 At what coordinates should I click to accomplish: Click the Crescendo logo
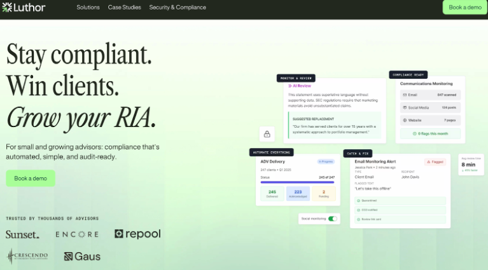coord(27,256)
